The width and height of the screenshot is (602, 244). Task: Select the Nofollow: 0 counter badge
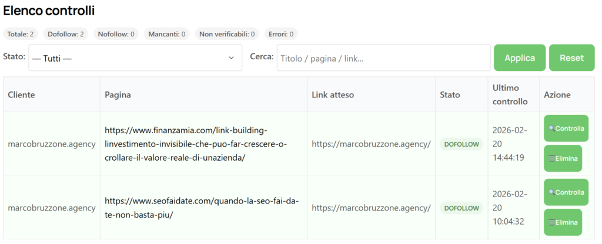point(116,34)
